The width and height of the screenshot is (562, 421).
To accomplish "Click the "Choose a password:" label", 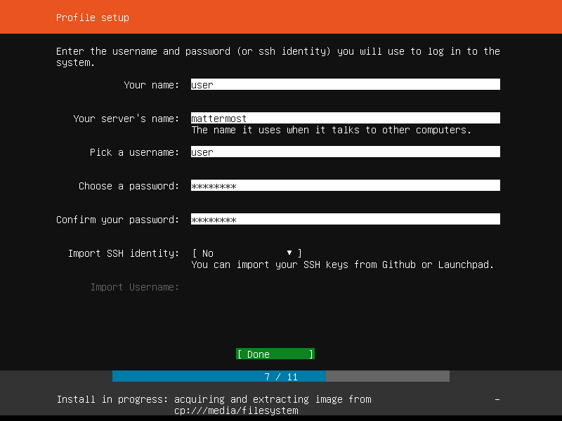I will [129, 186].
